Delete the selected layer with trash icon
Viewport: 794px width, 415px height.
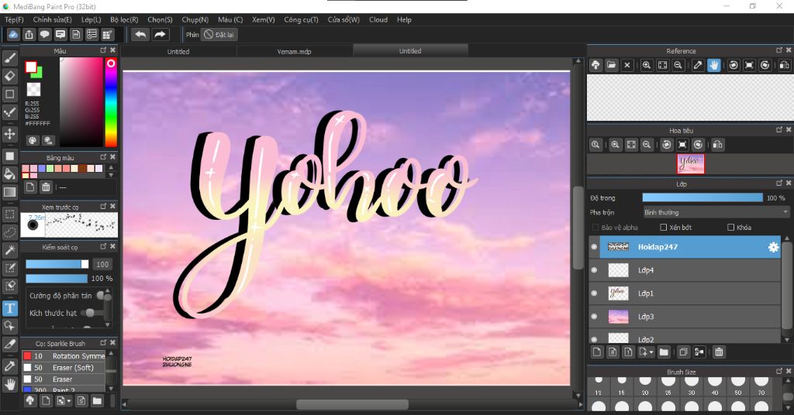point(719,352)
